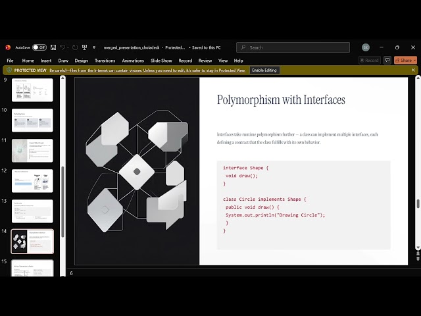Click the PowerPoint app logo icon
This screenshot has height=316, width=421.
click(x=8, y=47)
